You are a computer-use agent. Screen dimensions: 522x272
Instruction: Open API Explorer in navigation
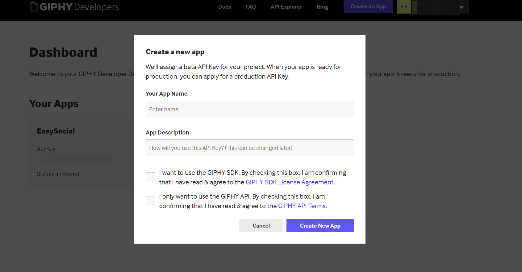click(x=286, y=7)
